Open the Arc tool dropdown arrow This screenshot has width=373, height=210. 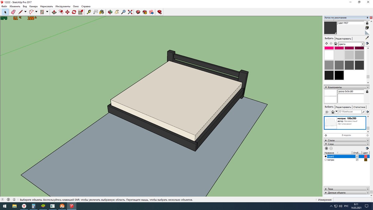[36, 12]
